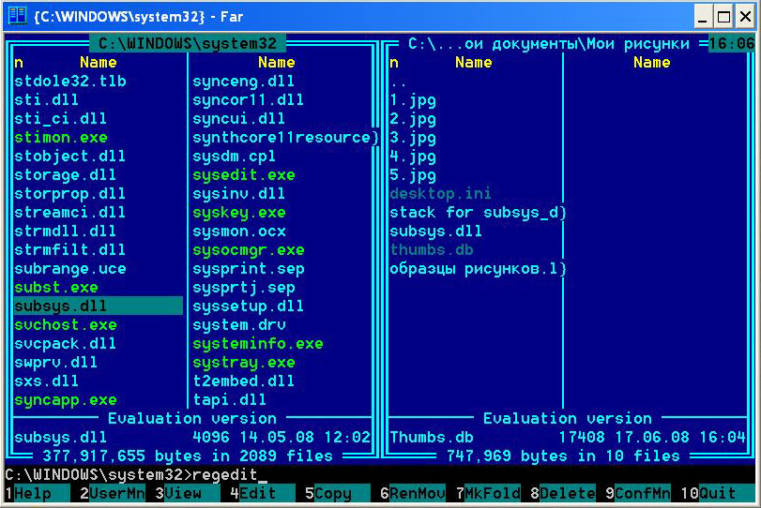This screenshot has width=761, height=508.
Task: Select tapi.dll file
Action: coord(230,400)
